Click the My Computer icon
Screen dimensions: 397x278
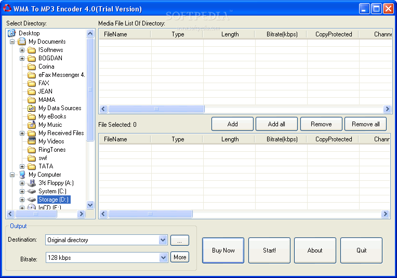coord(22,175)
